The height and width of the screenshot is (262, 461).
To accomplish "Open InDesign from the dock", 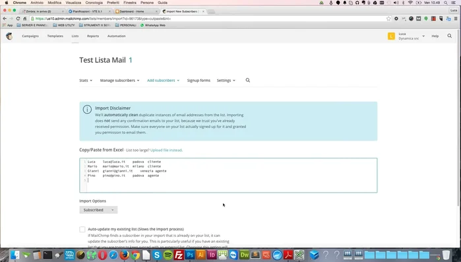I will point(212,255).
